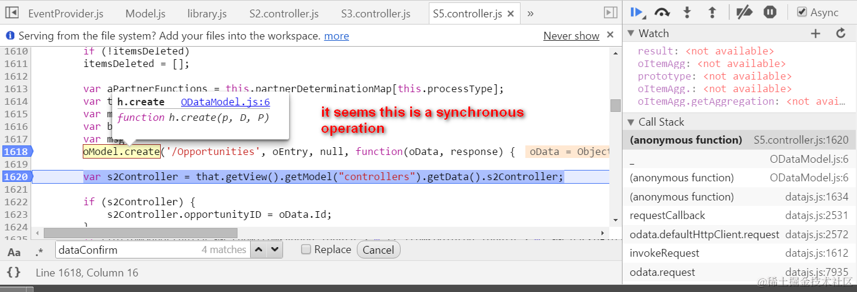Refresh watch expressions
Image resolution: width=857 pixels, height=292 pixels.
coord(841,34)
